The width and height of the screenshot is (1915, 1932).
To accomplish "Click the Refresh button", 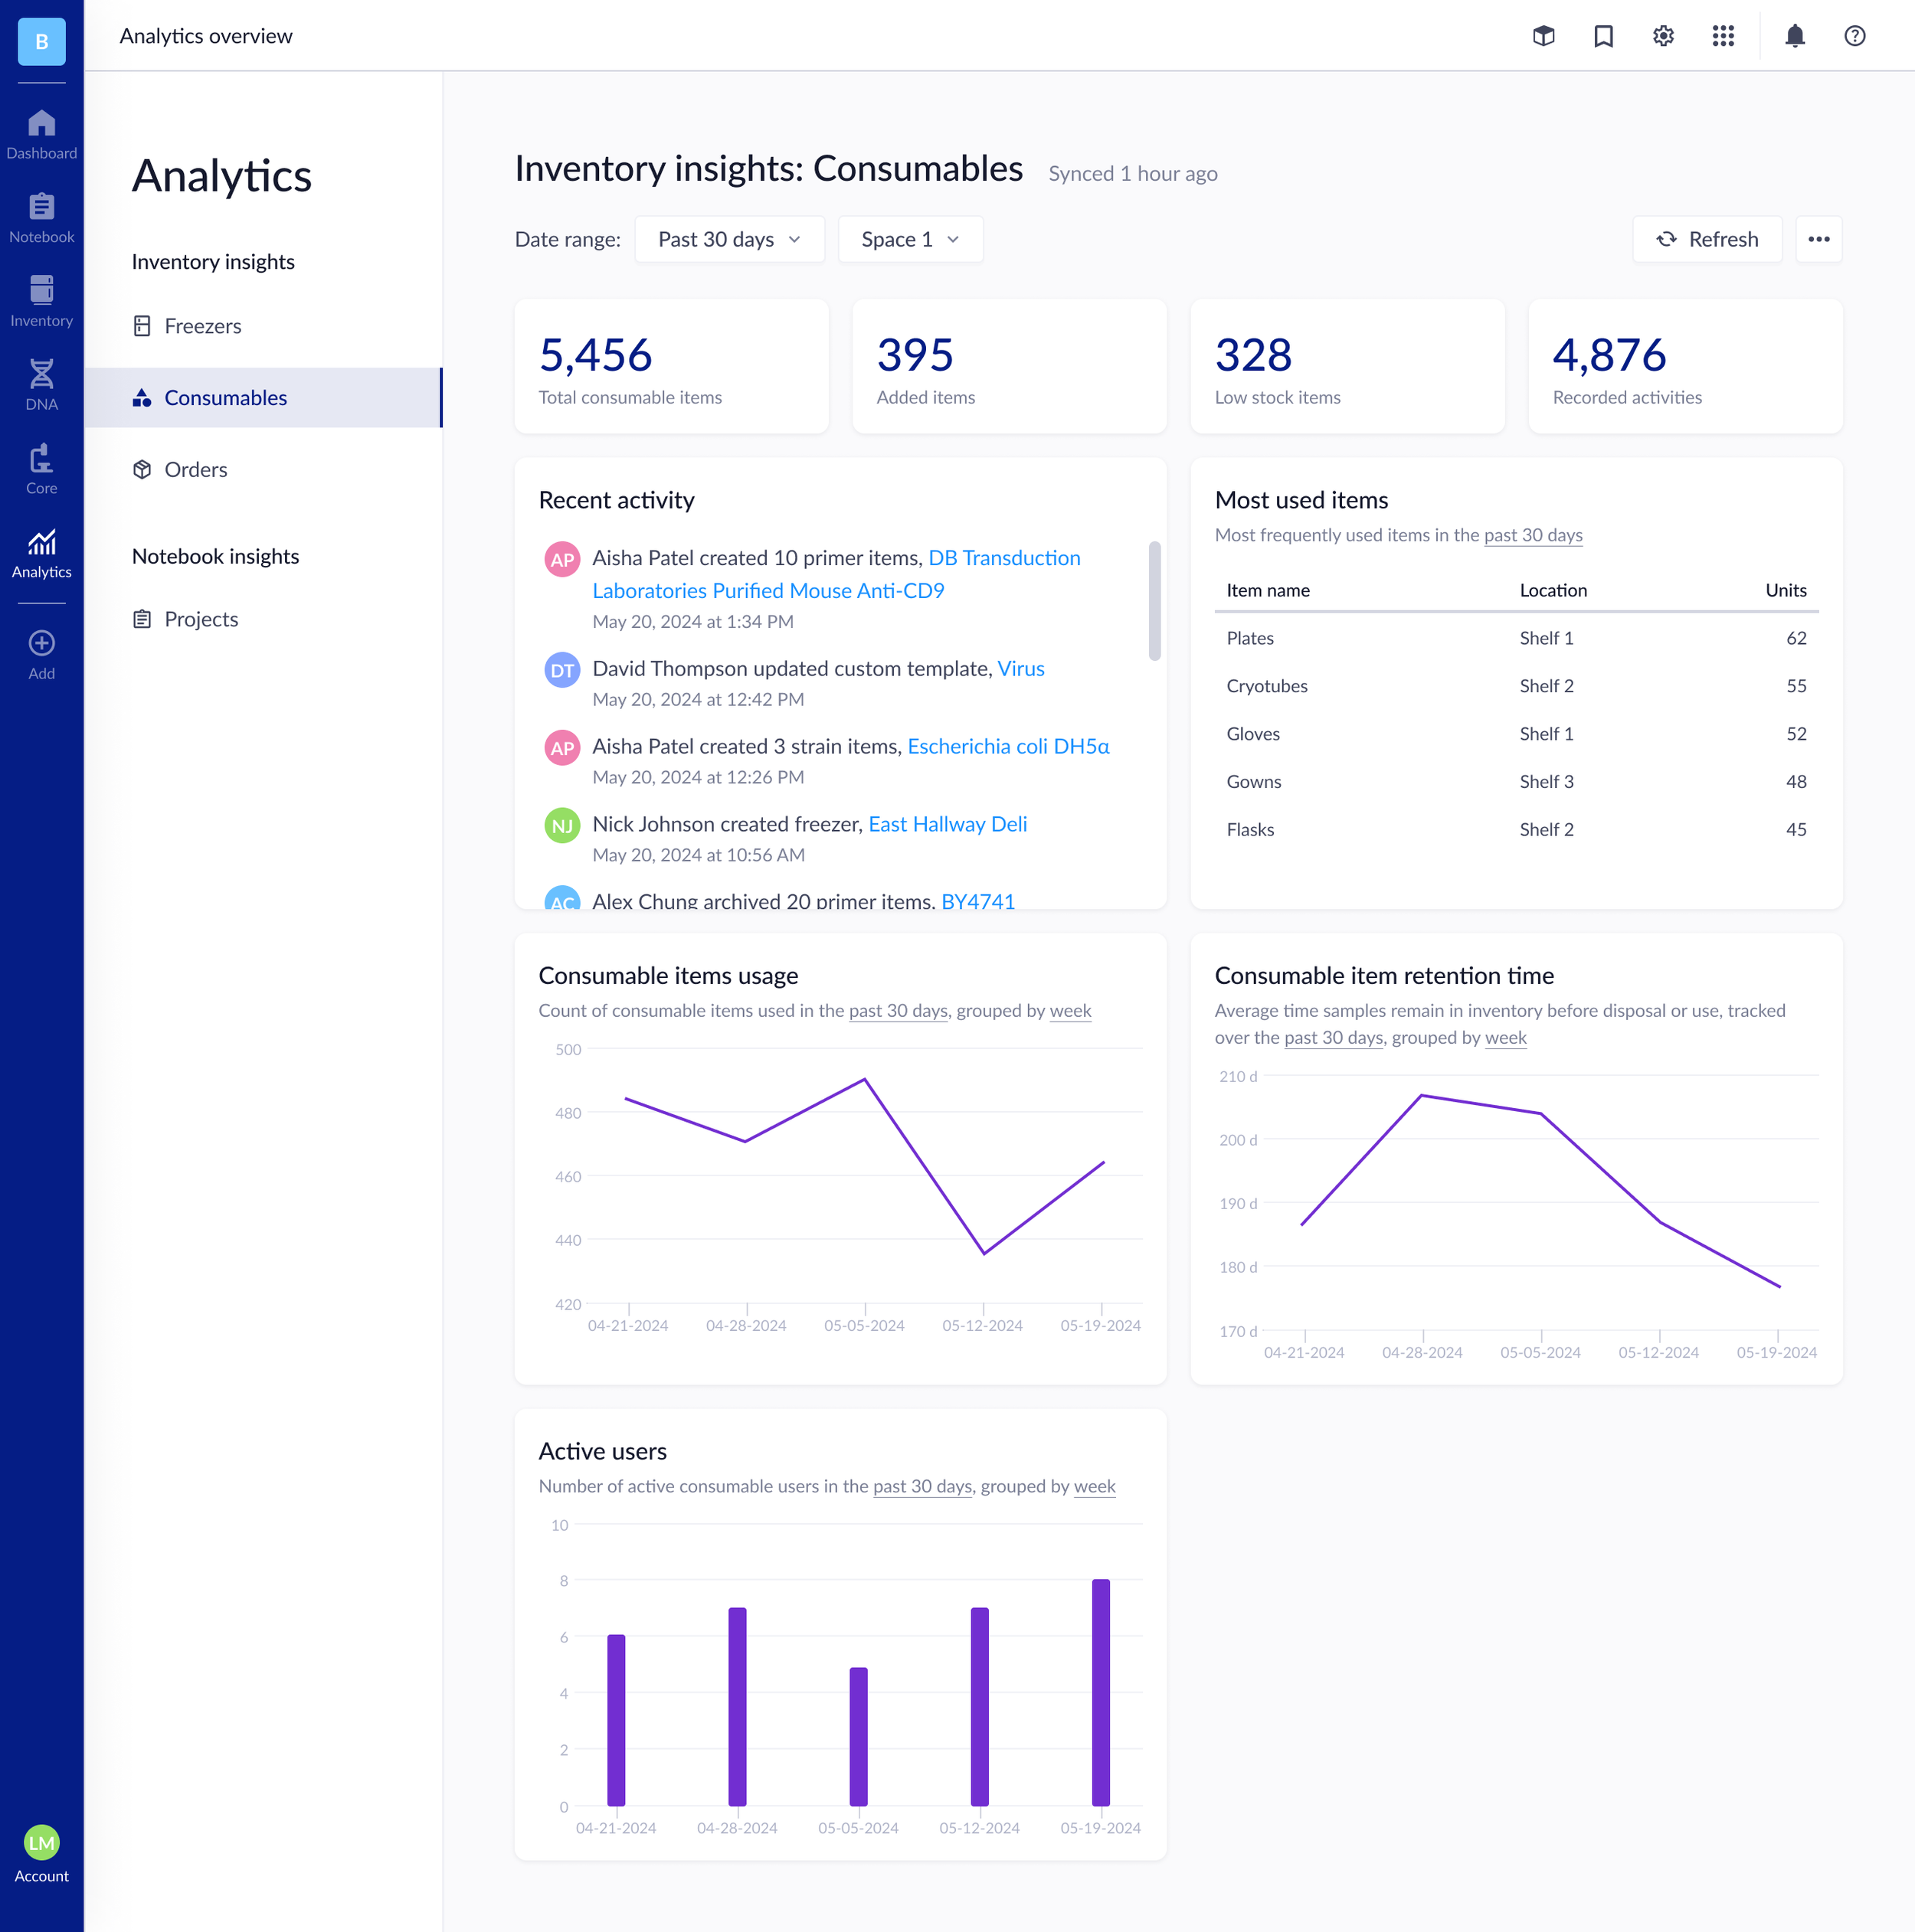I will point(1707,239).
